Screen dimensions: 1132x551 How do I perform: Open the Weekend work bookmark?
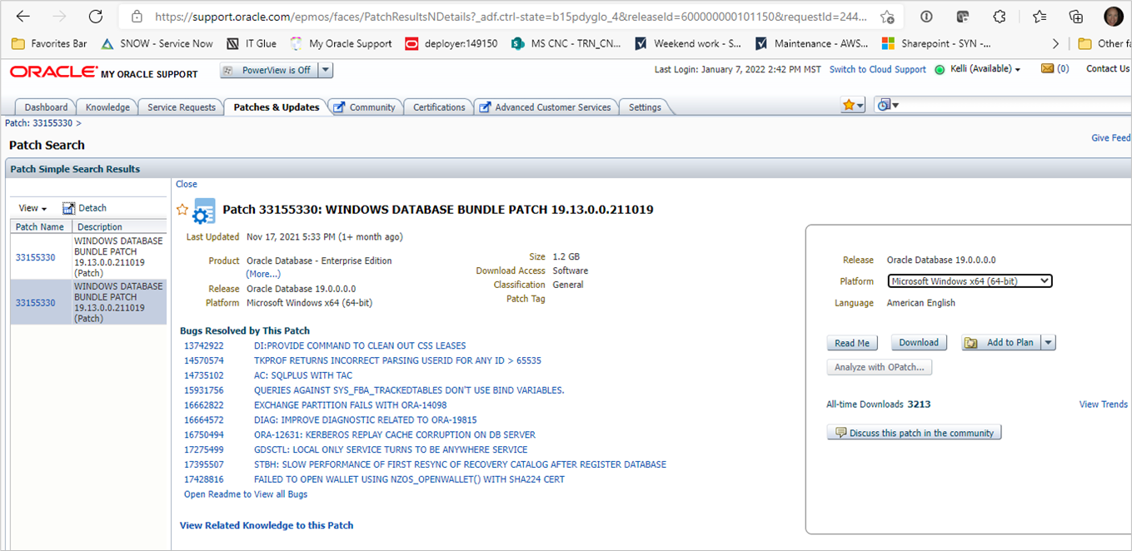tap(688, 43)
